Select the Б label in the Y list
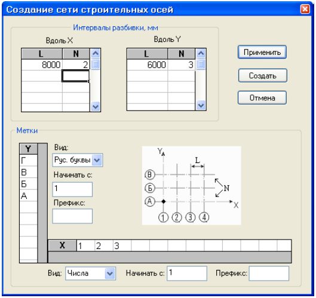Image resolution: width=316 pixels, height=298 pixels. (29, 184)
